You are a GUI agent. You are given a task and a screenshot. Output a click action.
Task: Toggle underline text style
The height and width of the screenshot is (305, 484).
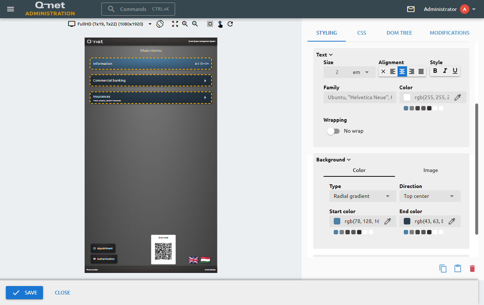[x=455, y=71]
